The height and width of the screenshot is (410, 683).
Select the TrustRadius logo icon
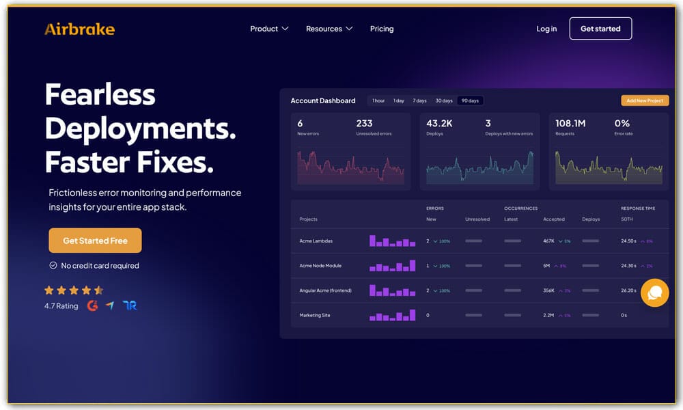coord(129,306)
